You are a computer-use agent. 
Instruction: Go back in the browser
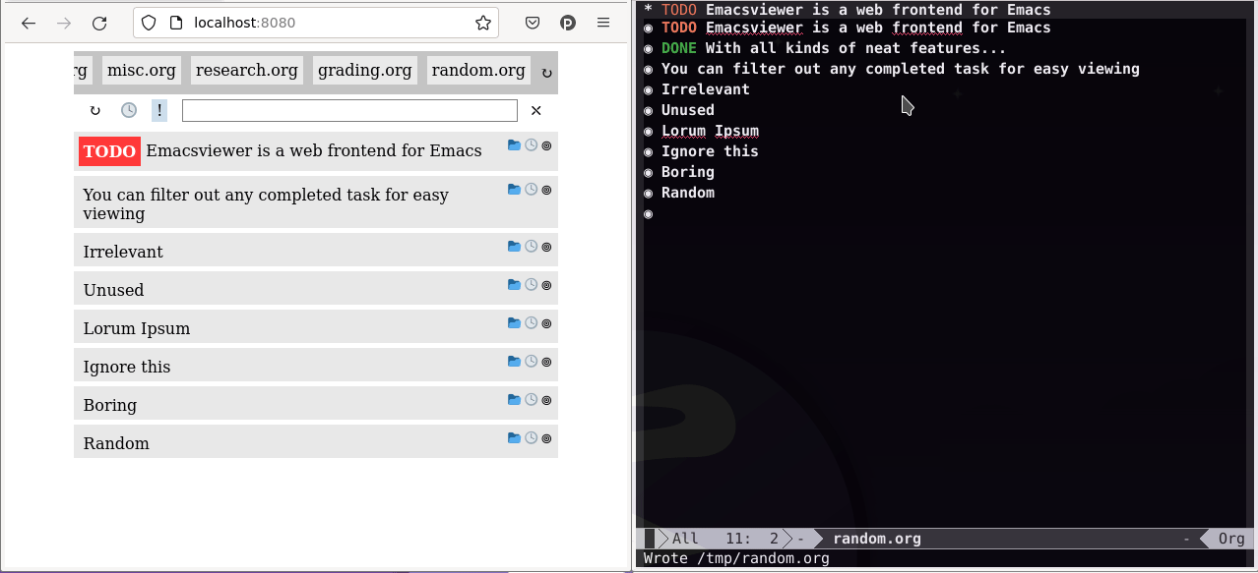(29, 23)
